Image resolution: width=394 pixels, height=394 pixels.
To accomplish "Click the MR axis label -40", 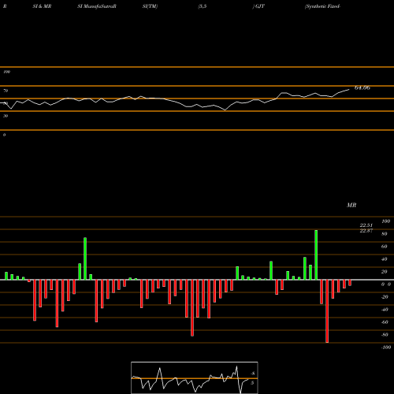I will (385, 310).
